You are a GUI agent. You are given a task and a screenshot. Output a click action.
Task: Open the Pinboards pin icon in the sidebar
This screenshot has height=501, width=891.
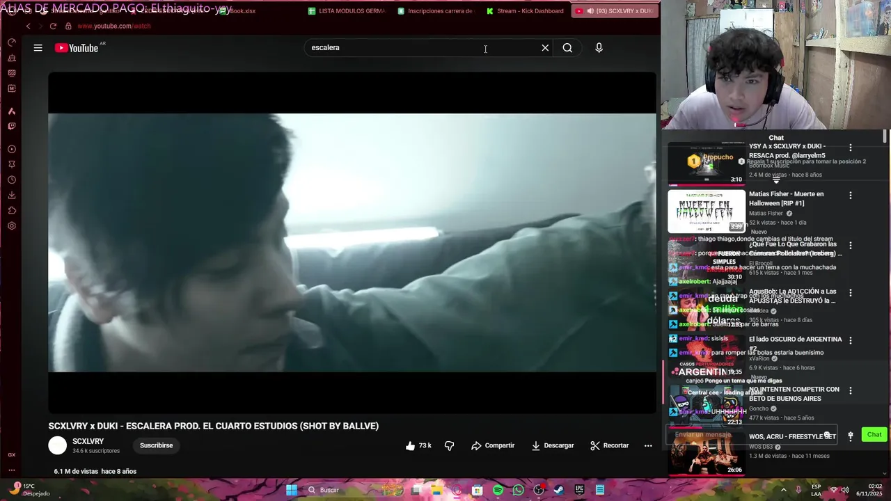12,164
